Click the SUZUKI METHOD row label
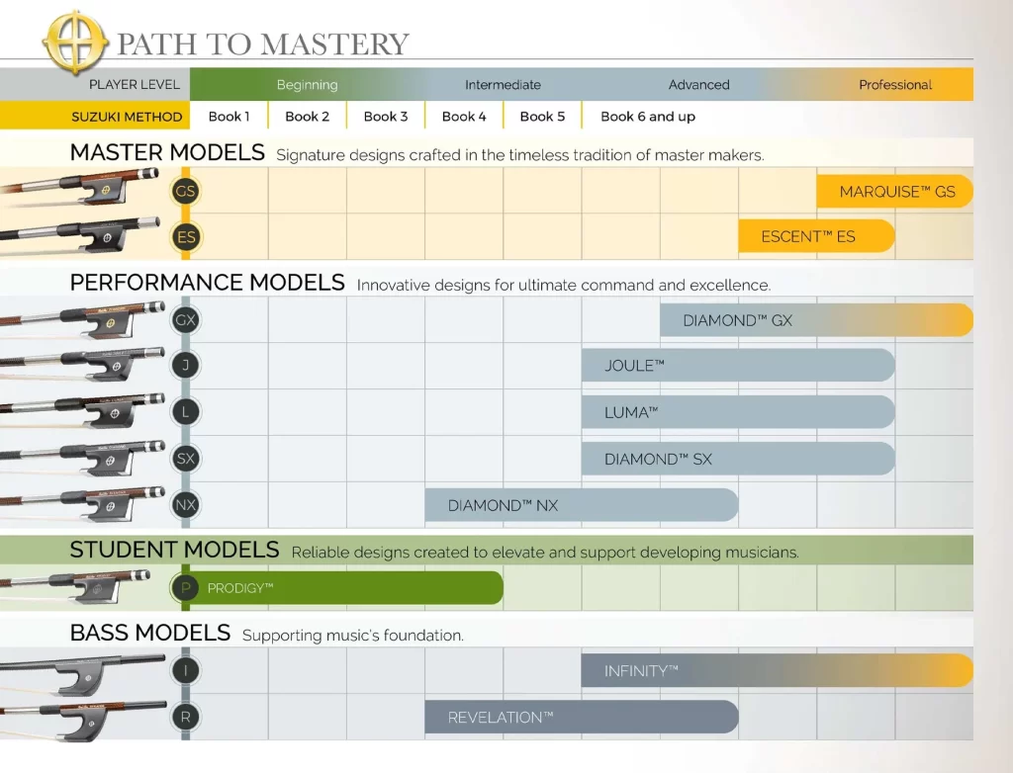The image size is (1013, 773). (127, 117)
